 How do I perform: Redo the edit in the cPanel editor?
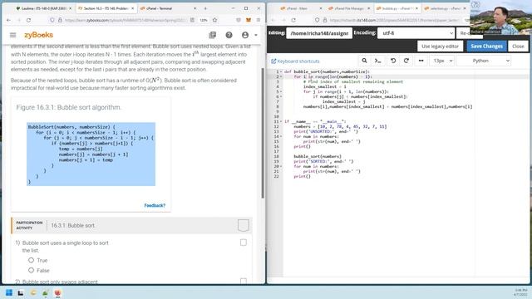coord(406,61)
